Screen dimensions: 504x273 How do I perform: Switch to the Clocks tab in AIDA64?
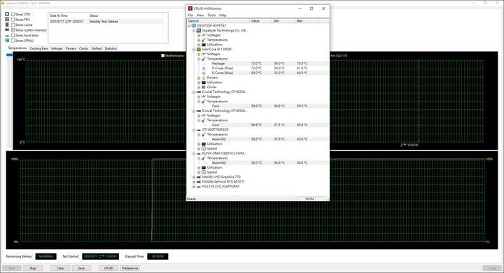tap(83, 48)
